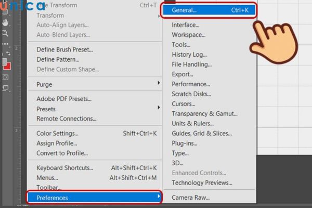Select the Hand tool in the toolbar

[5, 23]
